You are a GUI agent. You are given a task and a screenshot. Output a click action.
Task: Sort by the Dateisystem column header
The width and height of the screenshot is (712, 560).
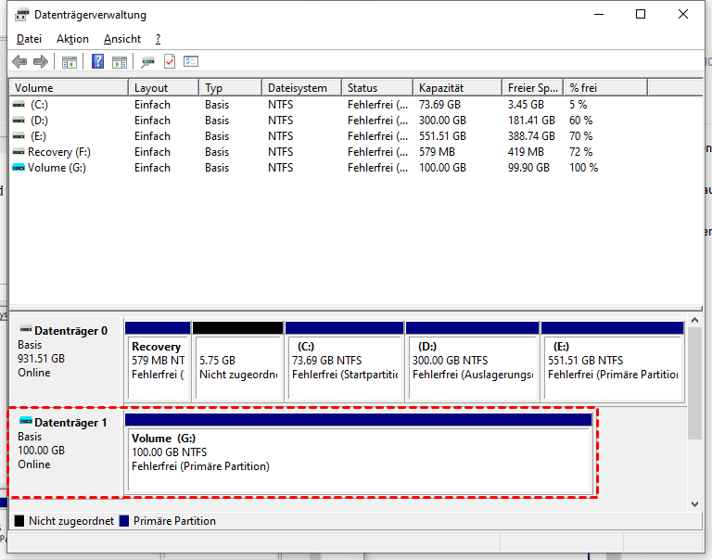(302, 88)
